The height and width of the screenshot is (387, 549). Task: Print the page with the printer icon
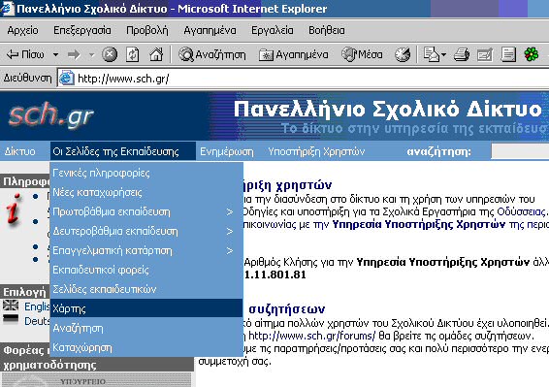coord(461,54)
